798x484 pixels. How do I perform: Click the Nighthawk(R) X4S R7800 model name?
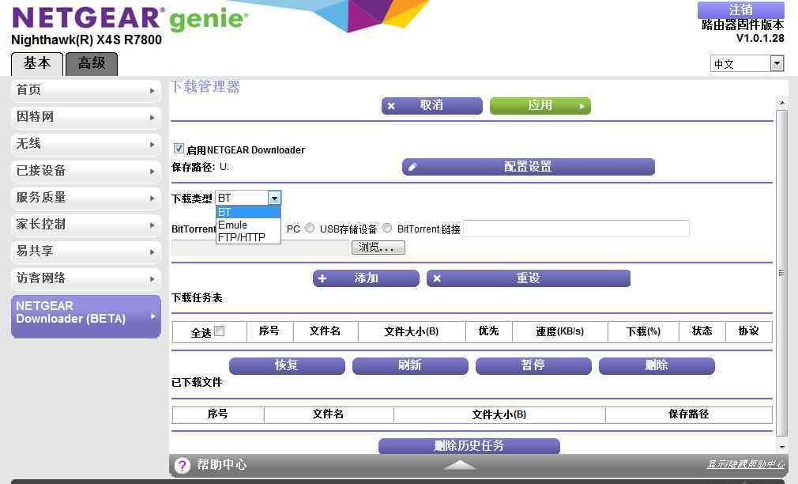pos(87,40)
